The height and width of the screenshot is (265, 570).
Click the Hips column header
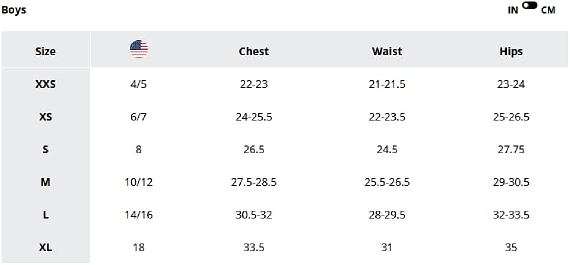coord(511,51)
